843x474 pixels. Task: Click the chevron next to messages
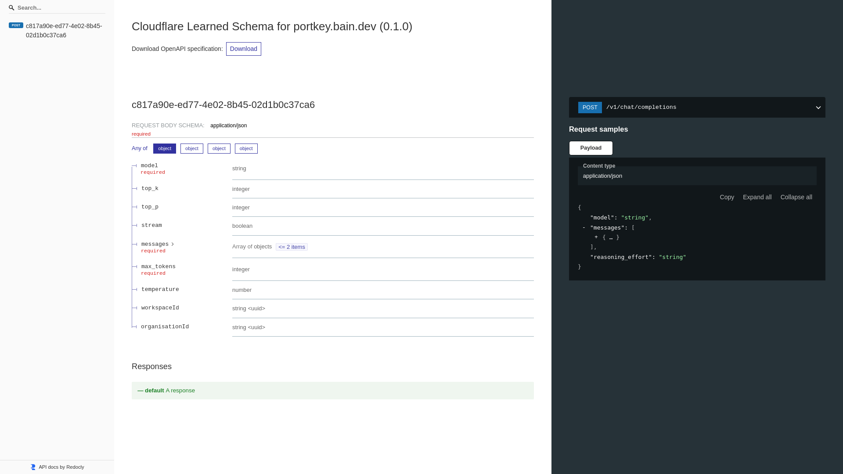pyautogui.click(x=173, y=244)
